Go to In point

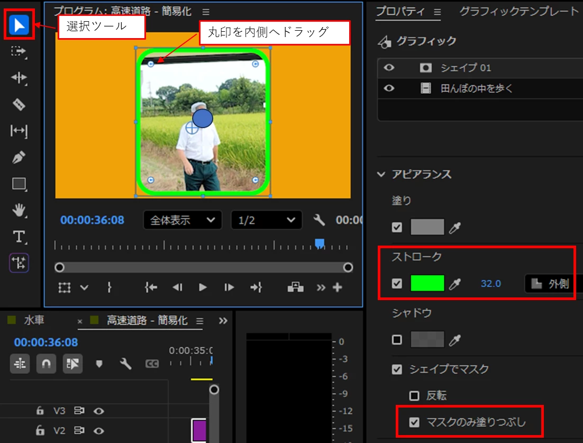pyautogui.click(x=151, y=287)
